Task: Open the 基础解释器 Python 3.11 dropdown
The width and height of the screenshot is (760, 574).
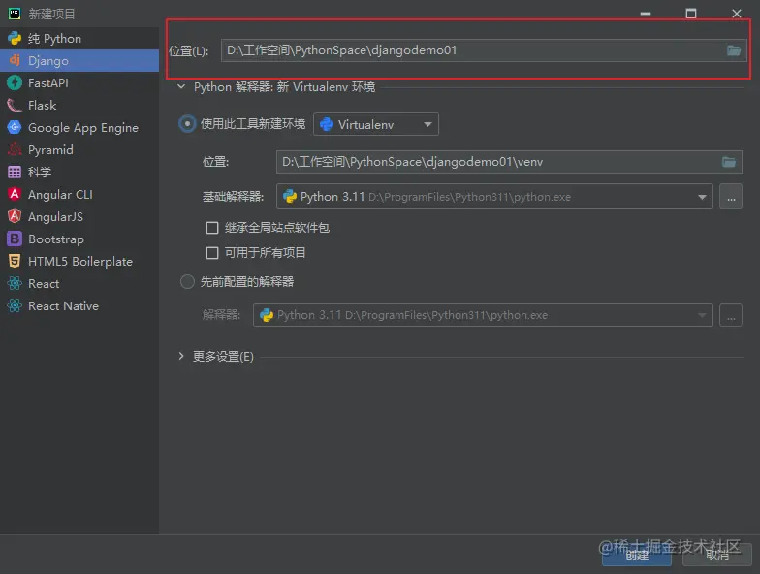Action: (x=494, y=196)
